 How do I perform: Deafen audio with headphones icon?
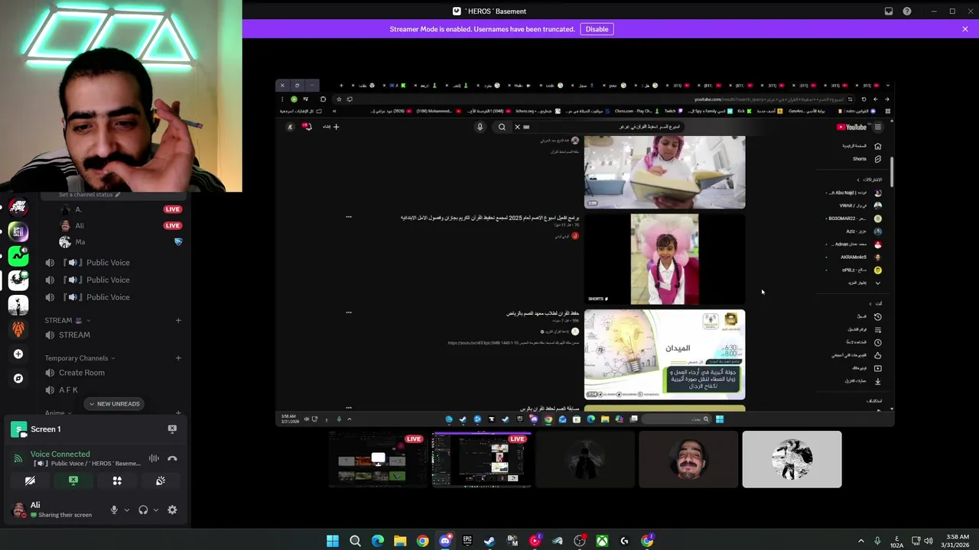tap(143, 510)
